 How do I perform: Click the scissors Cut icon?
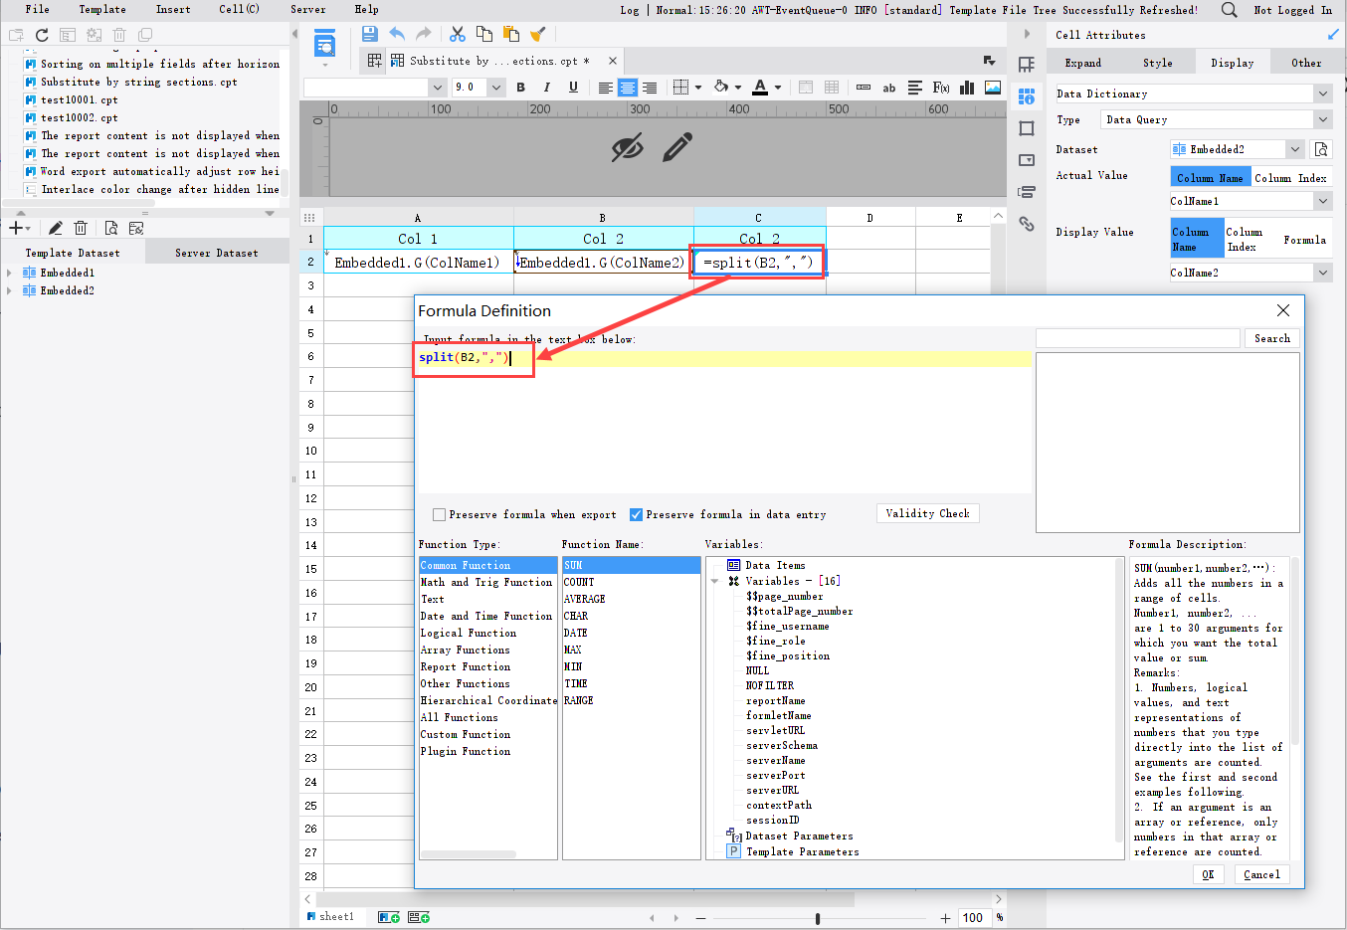point(458,34)
